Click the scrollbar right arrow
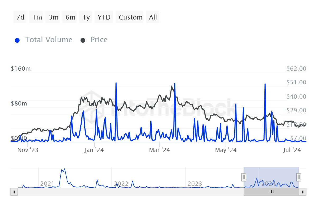 (x=303, y=192)
